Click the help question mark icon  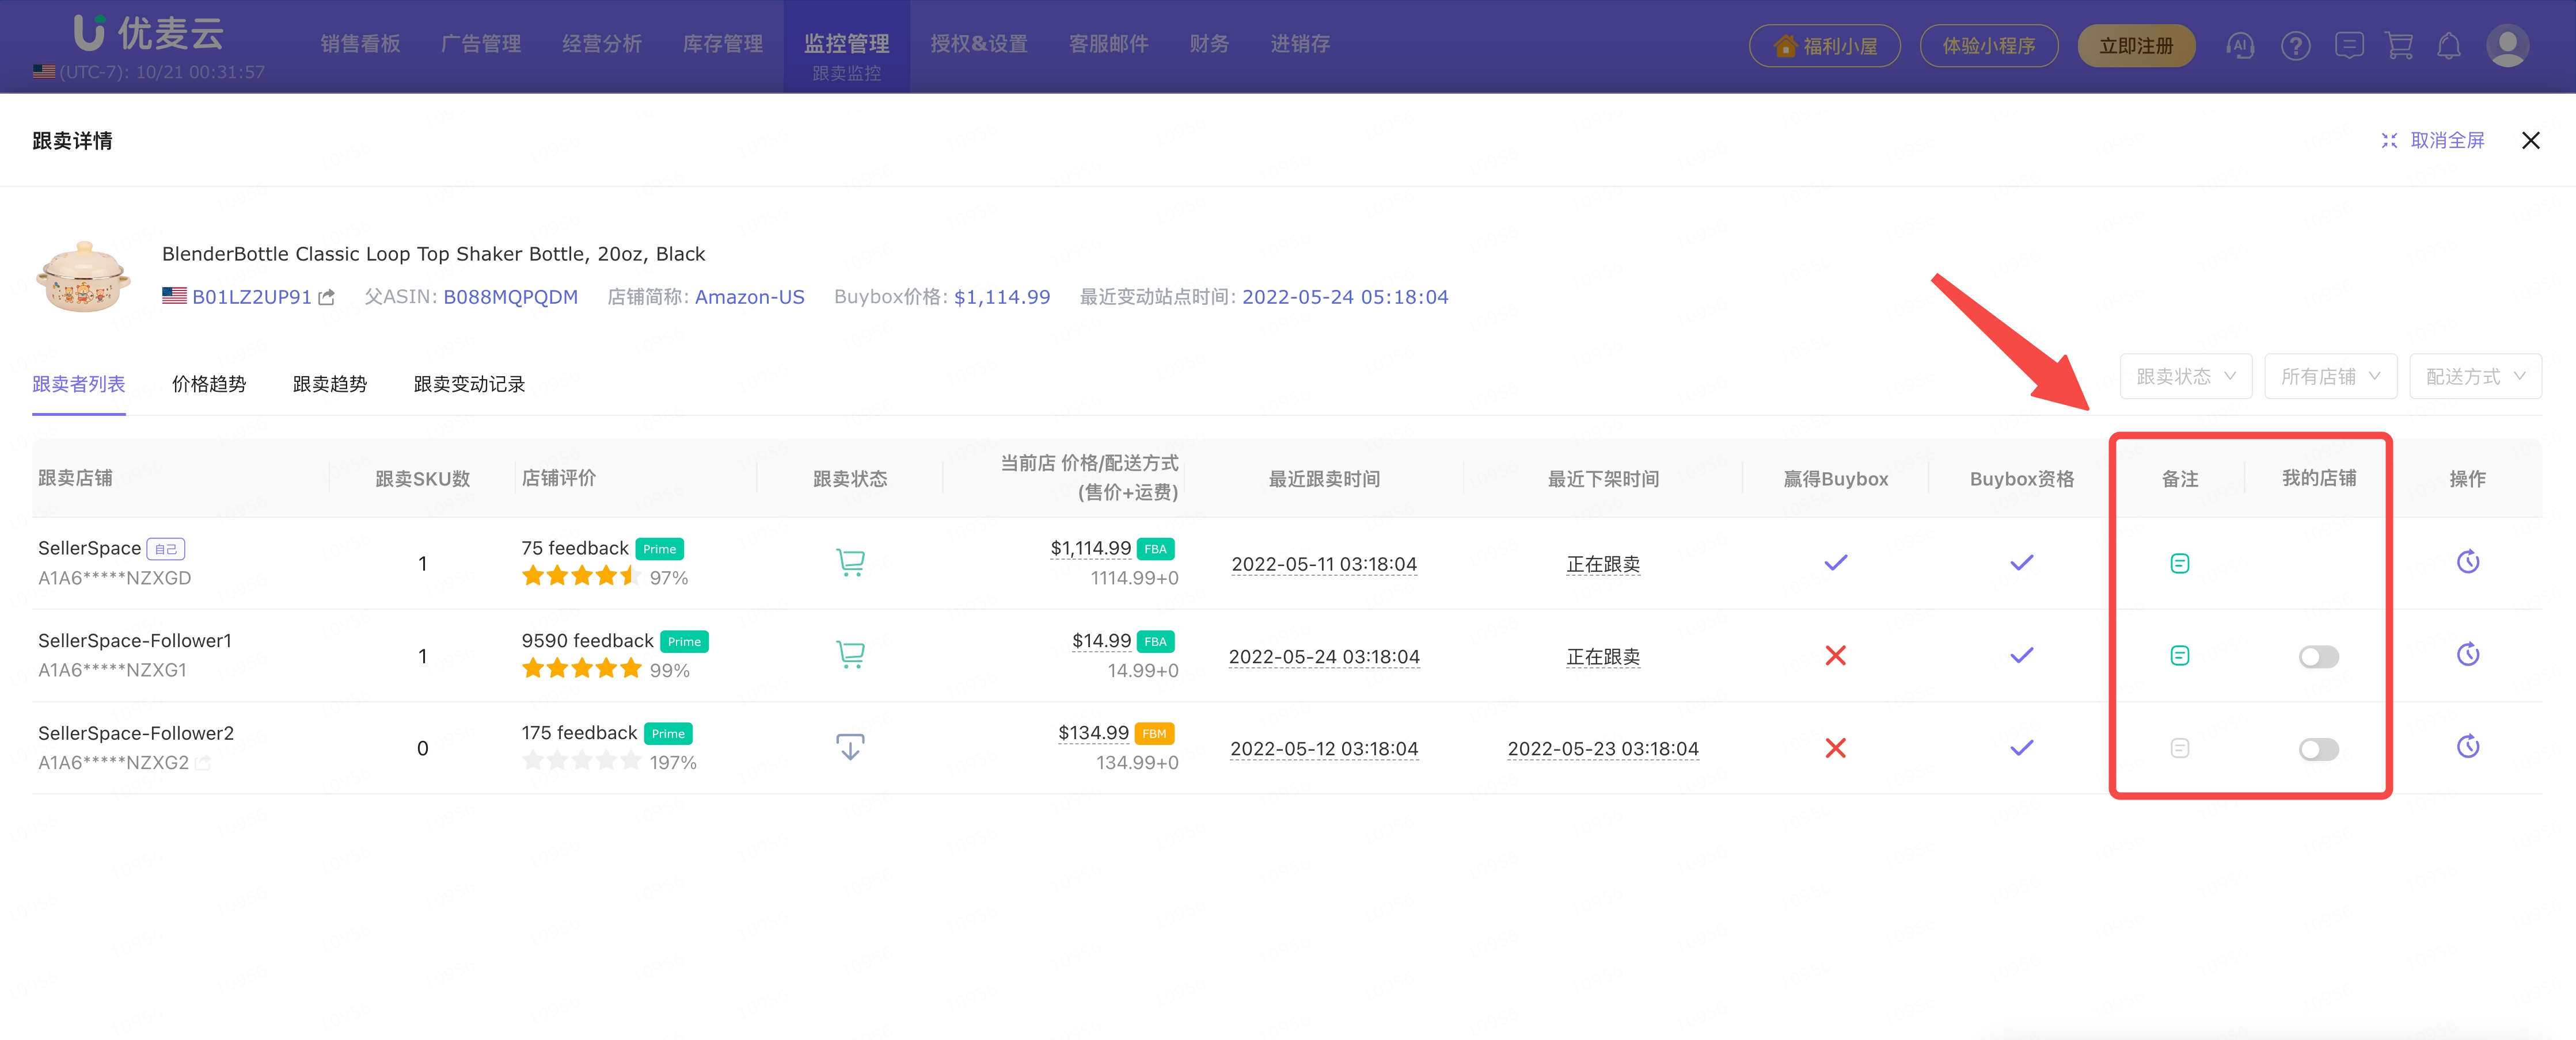point(2295,46)
